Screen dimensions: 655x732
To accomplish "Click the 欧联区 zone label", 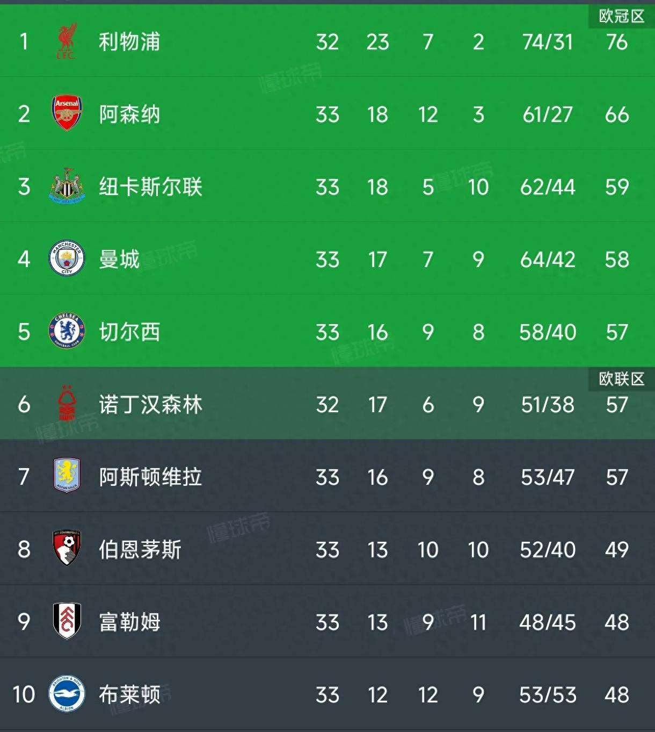I will (x=621, y=379).
